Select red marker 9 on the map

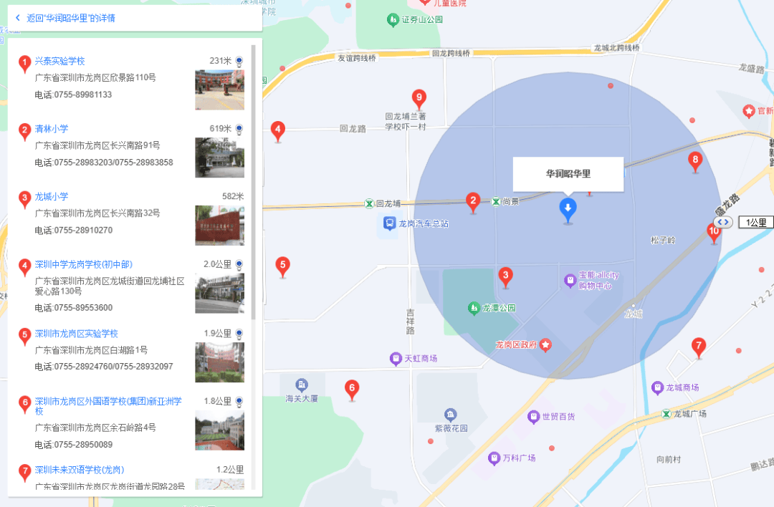tap(419, 98)
